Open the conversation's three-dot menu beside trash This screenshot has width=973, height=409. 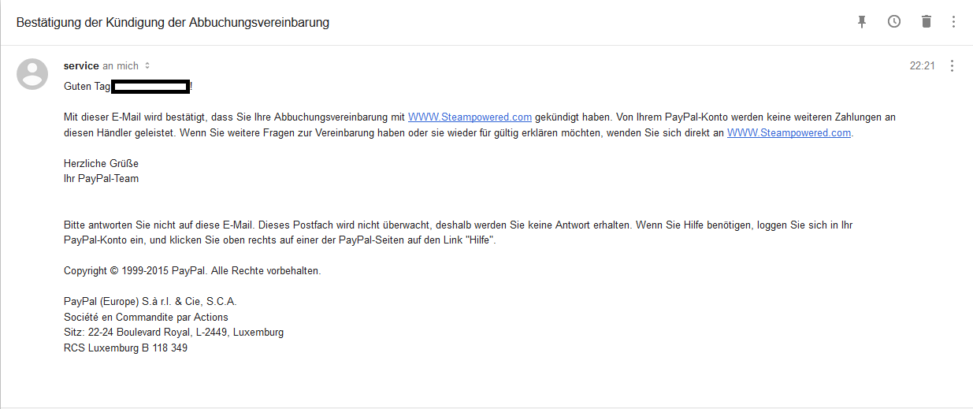953,22
